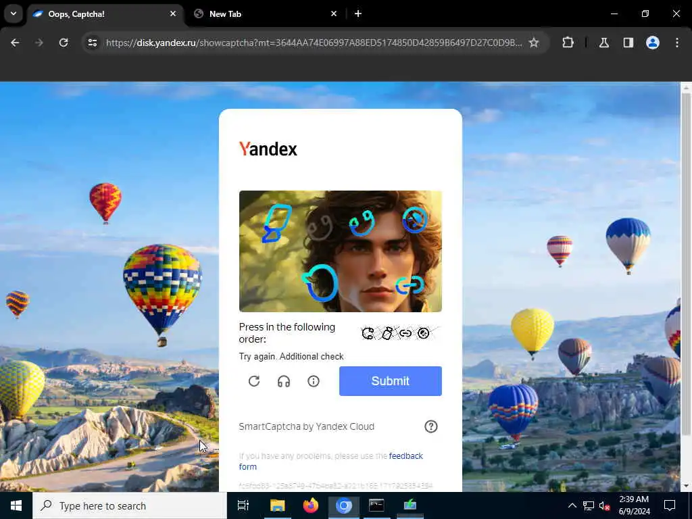Refresh the captcha challenge image
This screenshot has width=692, height=519.
click(254, 381)
